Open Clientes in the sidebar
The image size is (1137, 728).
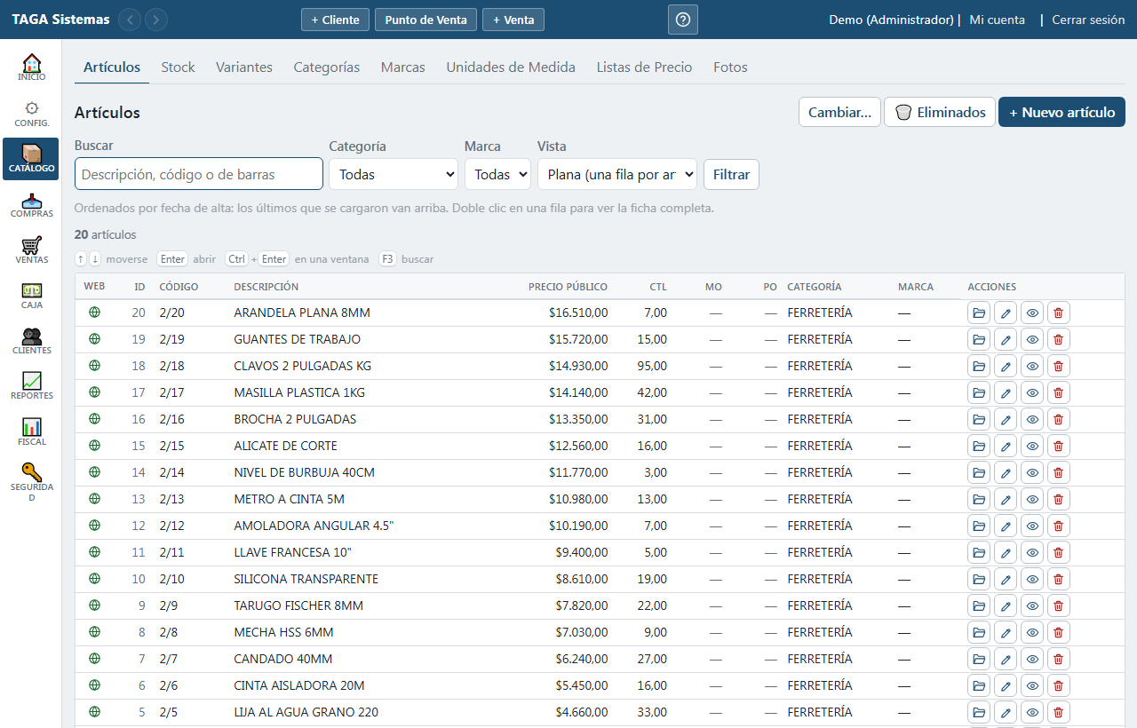(x=31, y=341)
